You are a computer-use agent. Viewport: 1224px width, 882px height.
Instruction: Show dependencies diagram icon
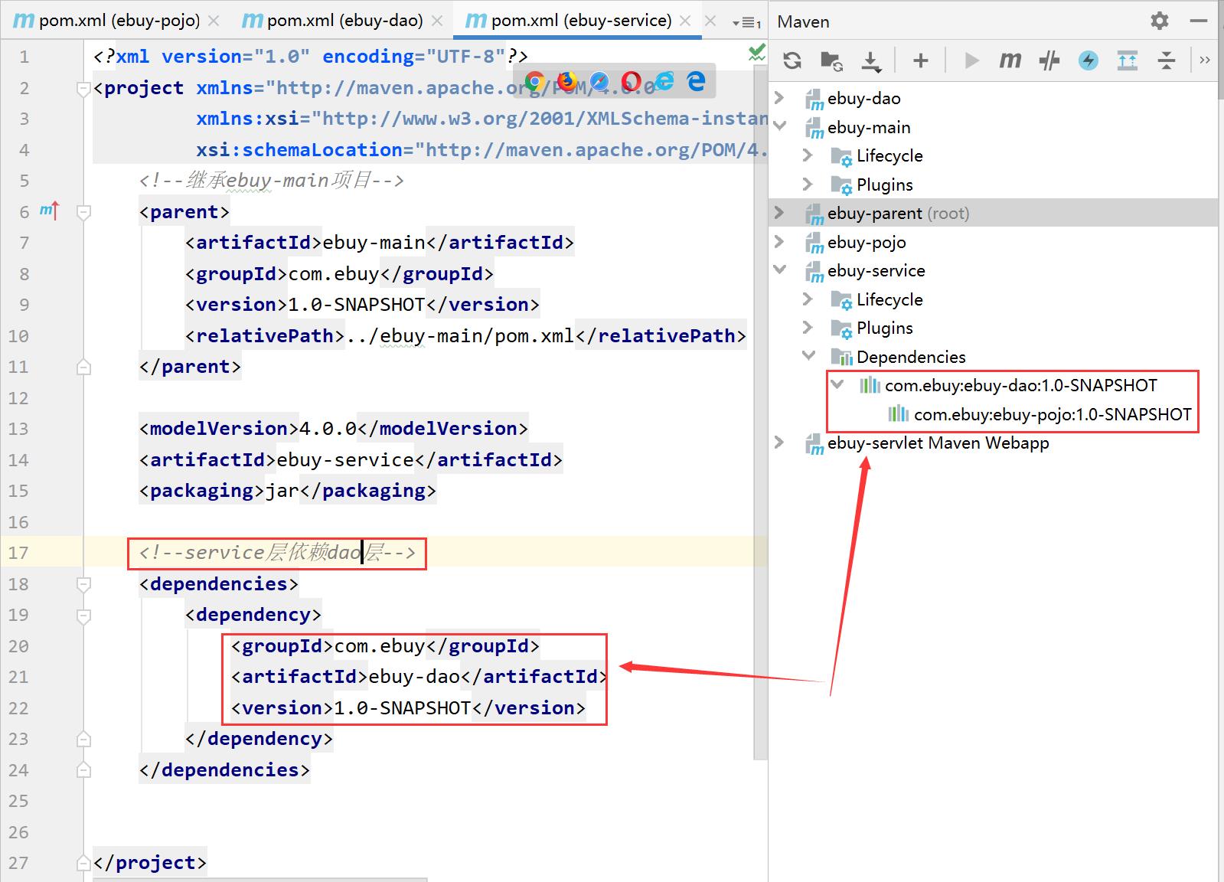pyautogui.click(x=1128, y=60)
